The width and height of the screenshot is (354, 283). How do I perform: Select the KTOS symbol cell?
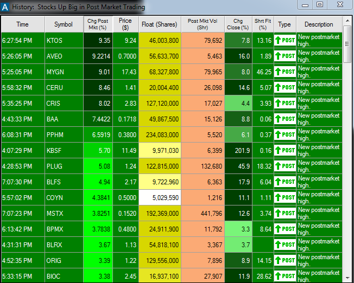point(64,40)
